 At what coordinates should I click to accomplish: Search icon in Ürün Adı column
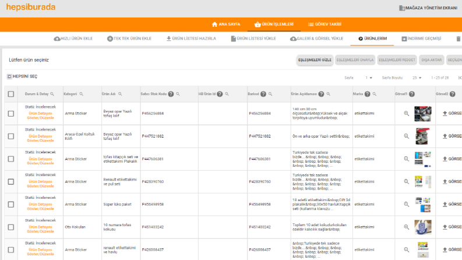pyautogui.click(x=120, y=94)
